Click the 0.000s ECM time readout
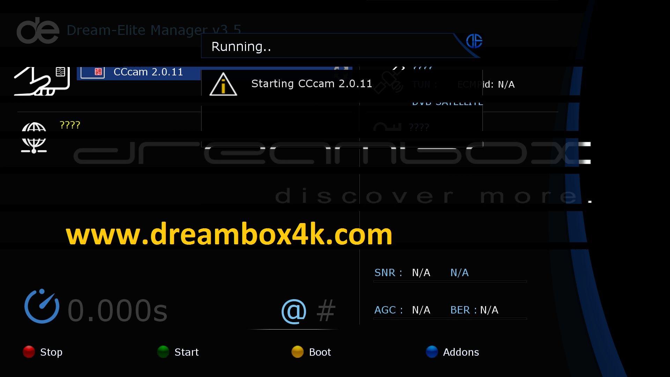 click(x=117, y=310)
